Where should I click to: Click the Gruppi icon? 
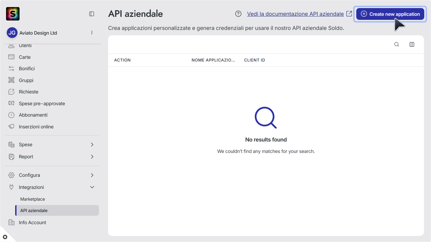(11, 80)
